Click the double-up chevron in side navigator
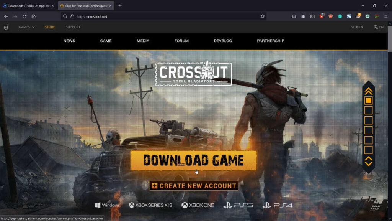The image size is (392, 221). (368, 91)
